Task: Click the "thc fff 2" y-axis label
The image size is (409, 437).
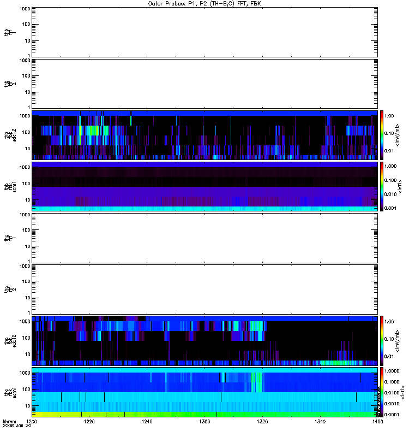Action: pos(10,290)
